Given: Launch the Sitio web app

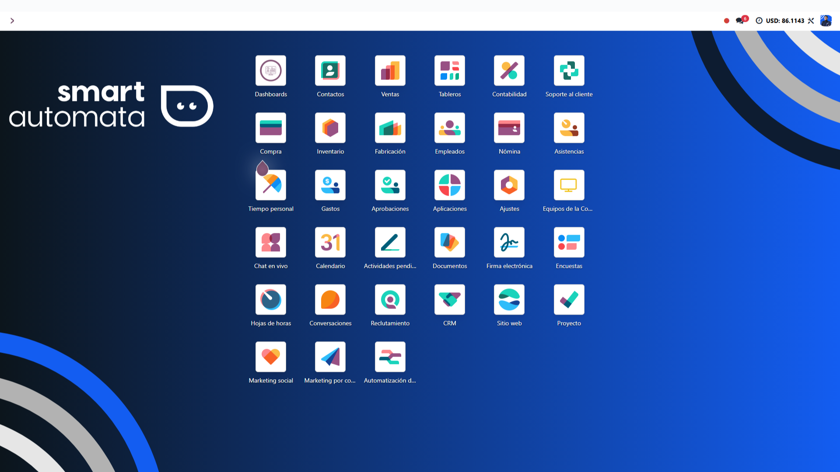Looking at the screenshot, I should click(509, 299).
